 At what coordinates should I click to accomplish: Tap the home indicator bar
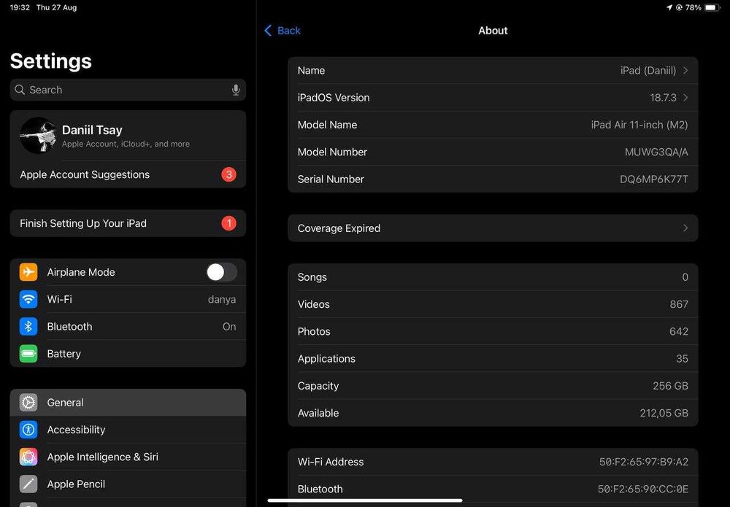pos(365,500)
